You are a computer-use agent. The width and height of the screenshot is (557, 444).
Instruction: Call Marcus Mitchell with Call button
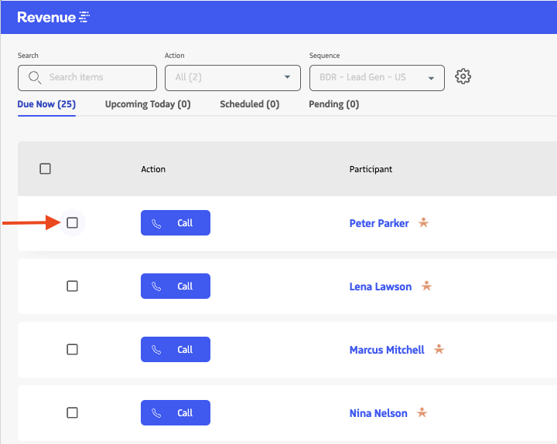click(176, 349)
